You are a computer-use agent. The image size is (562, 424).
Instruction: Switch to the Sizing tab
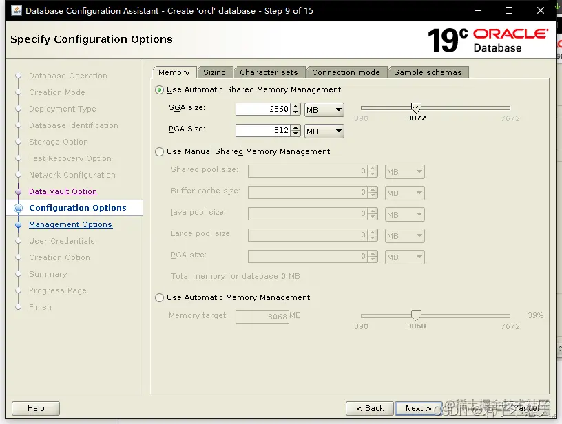(x=215, y=73)
